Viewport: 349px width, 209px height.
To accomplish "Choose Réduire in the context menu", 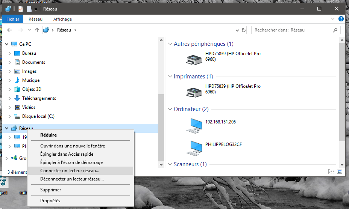I will pyautogui.click(x=80, y=135).
